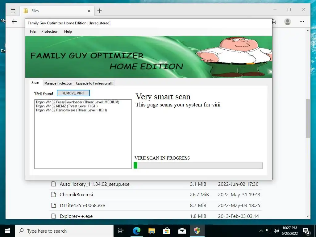Open AutoHotkey_1.1.34.02_setup.exe file link
The width and height of the screenshot is (316, 237).
tap(94, 184)
